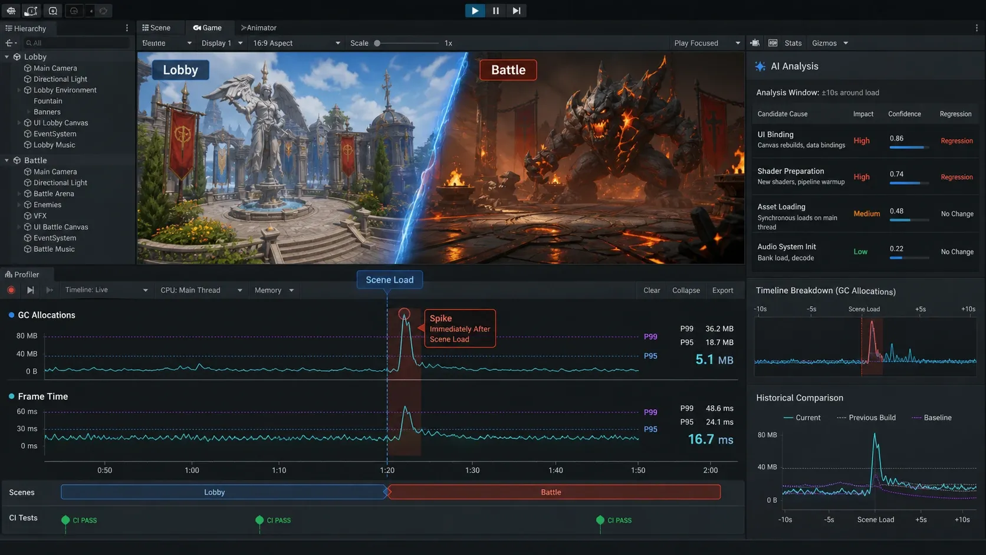This screenshot has width=986, height=555.
Task: Click the profiler next-frame step icon
Action: point(30,290)
